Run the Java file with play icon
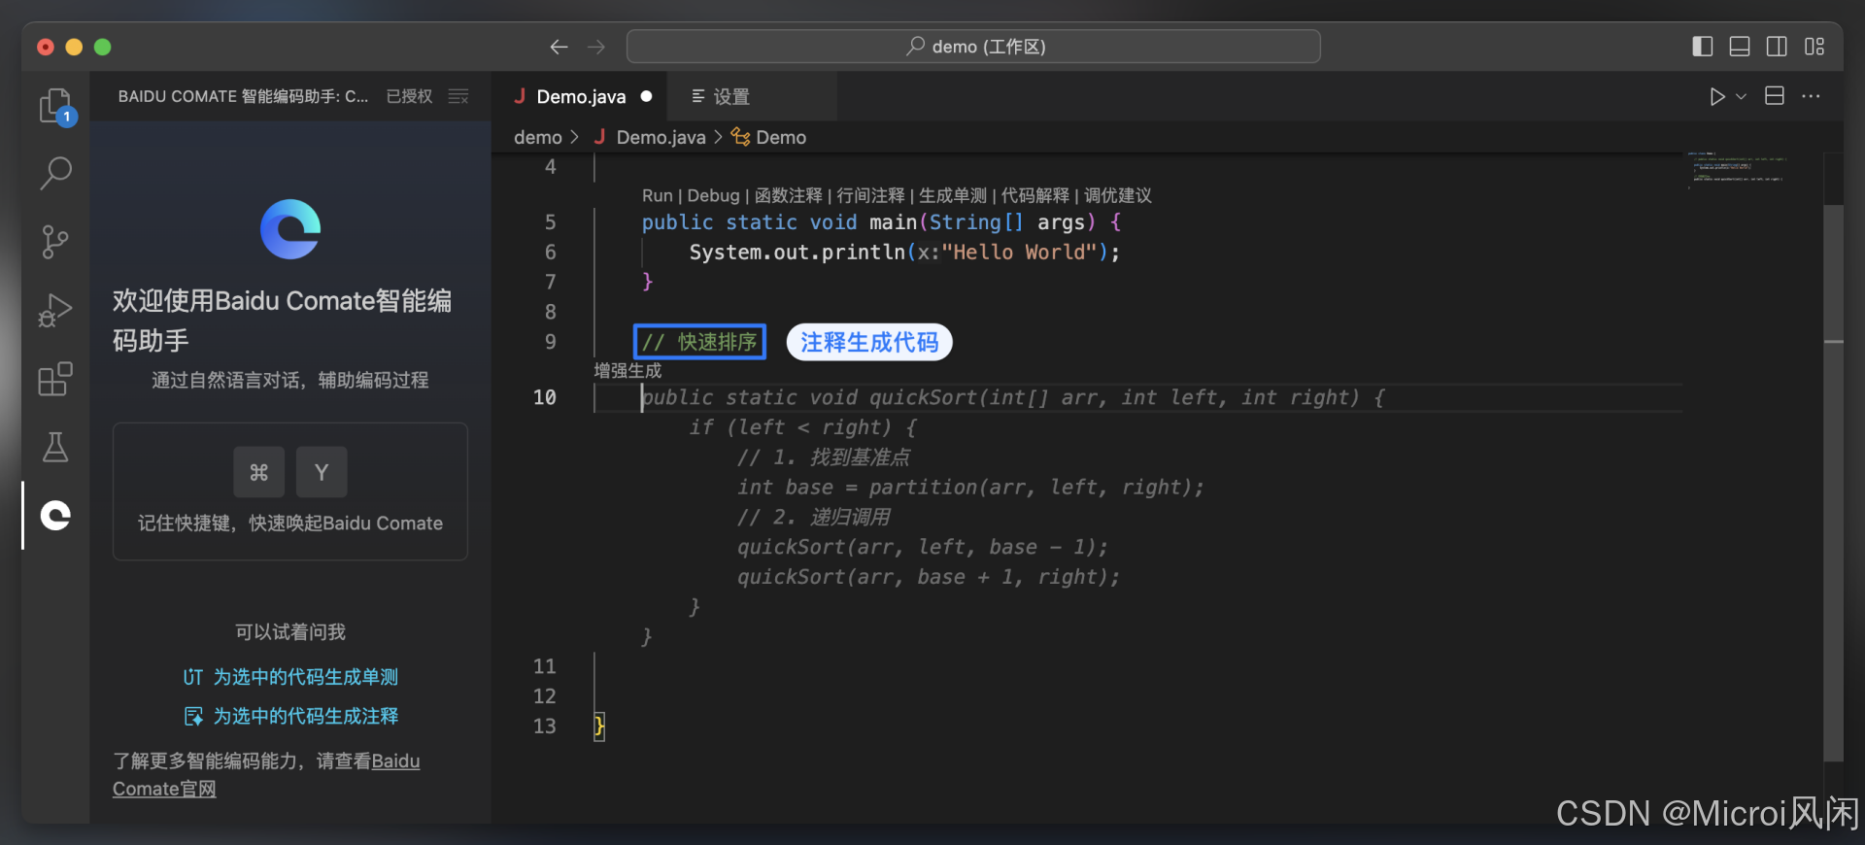Screen dimensions: 1865x845 1717,96
